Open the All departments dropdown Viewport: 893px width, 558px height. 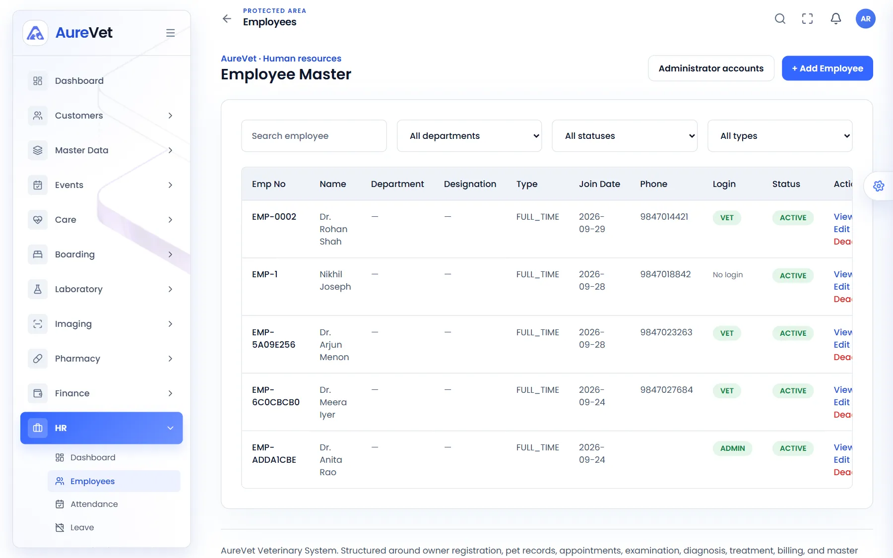point(469,136)
